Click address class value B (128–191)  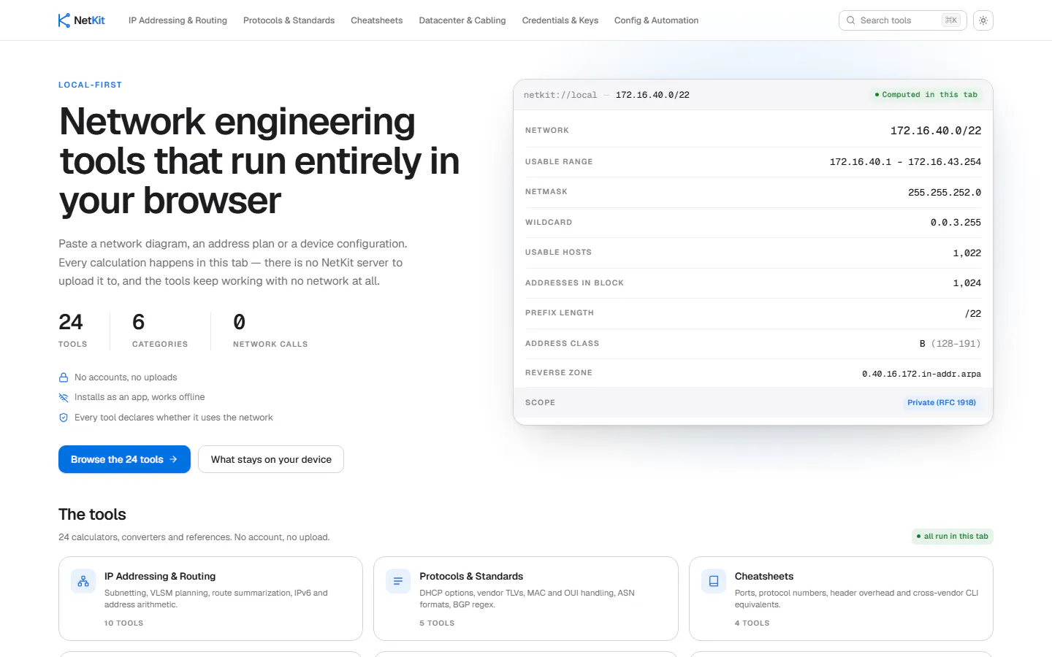coord(950,344)
